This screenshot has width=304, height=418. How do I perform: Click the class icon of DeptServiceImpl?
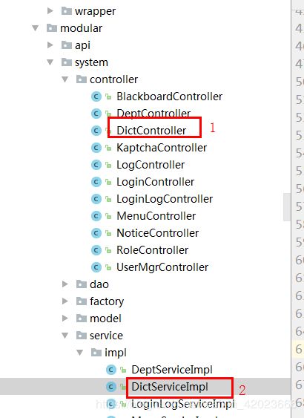(x=111, y=370)
